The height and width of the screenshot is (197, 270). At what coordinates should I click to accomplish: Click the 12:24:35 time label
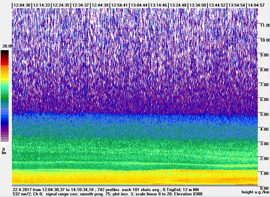pyautogui.click(x=61, y=5)
